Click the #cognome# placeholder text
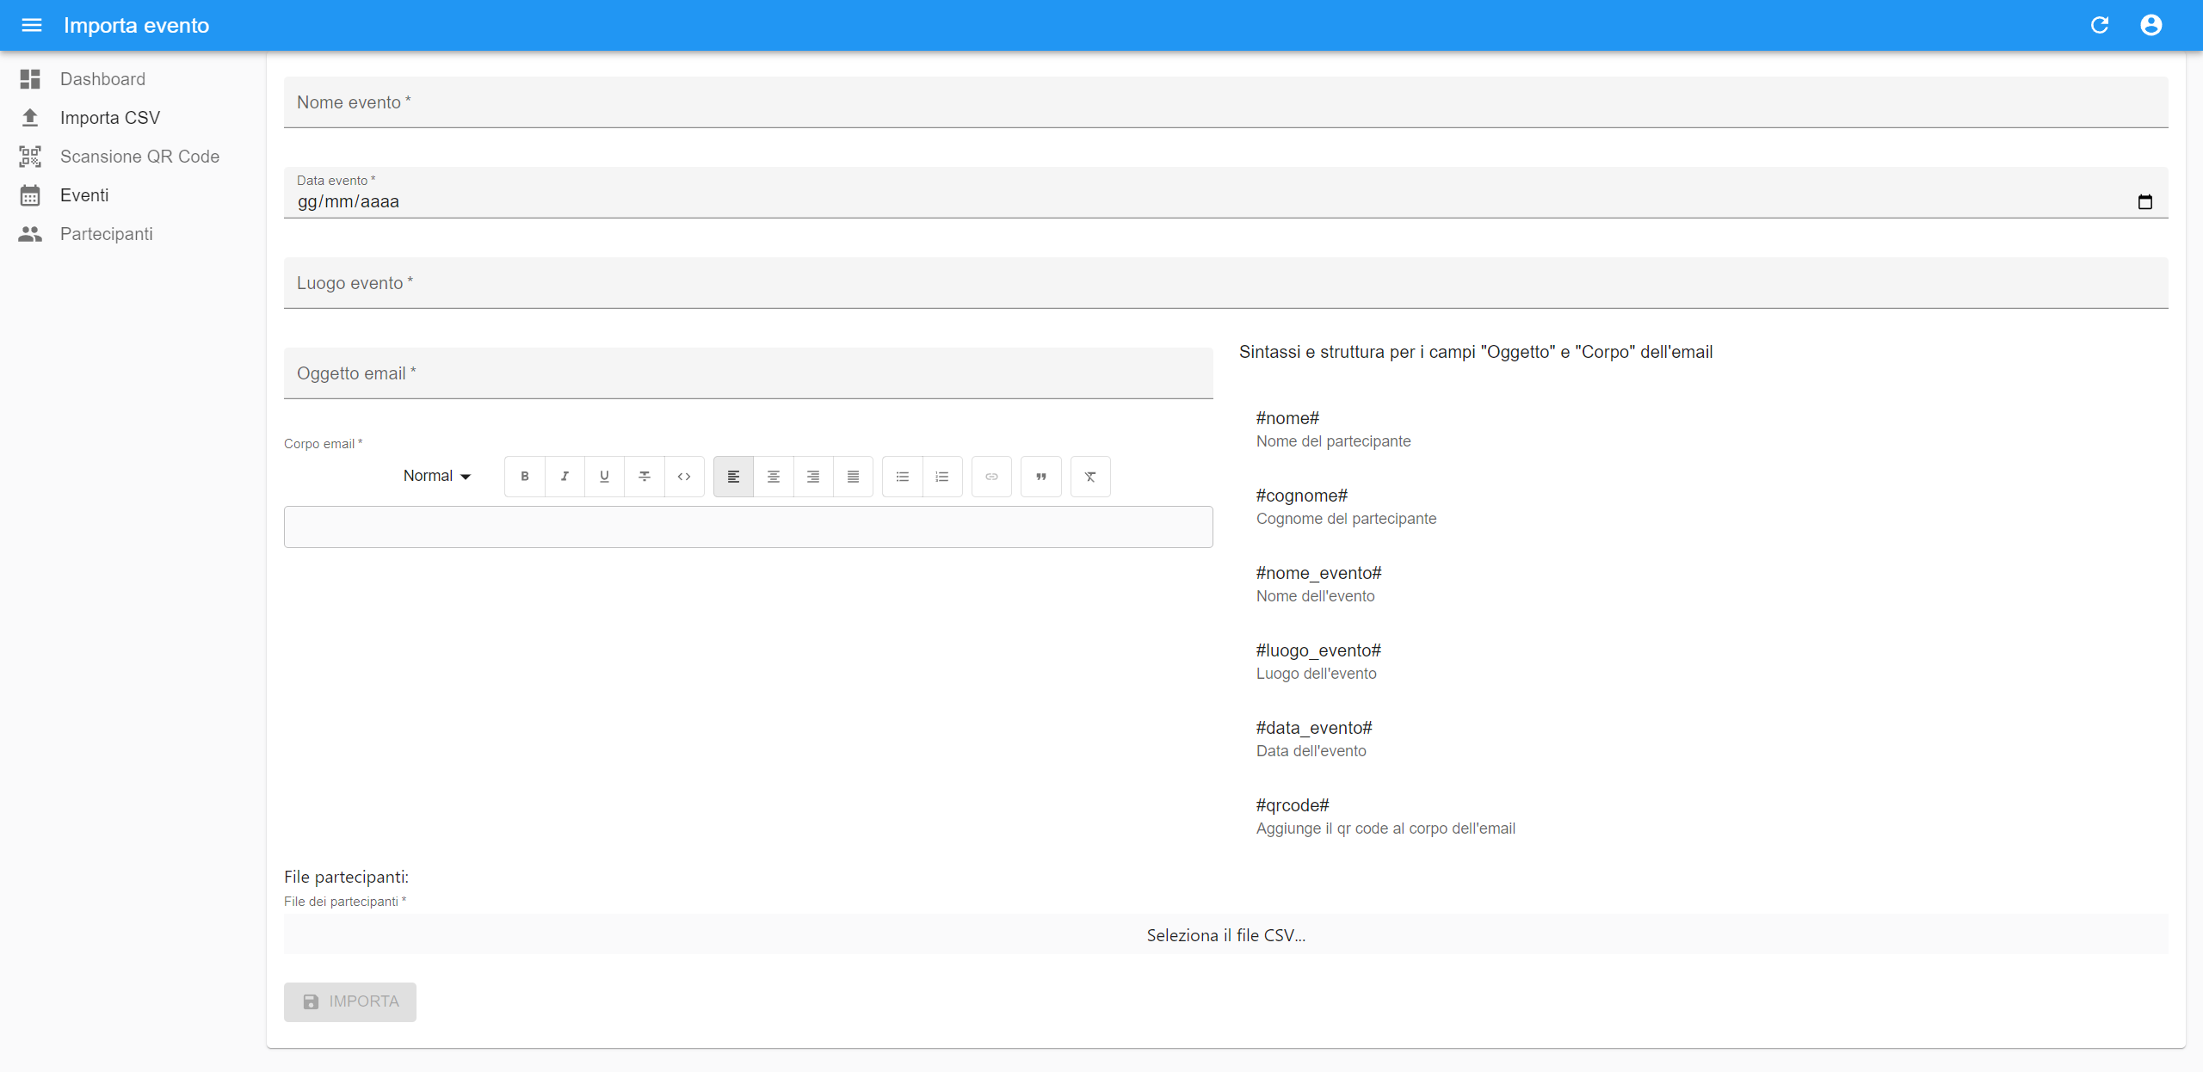This screenshot has width=2203, height=1072. [x=1302, y=496]
